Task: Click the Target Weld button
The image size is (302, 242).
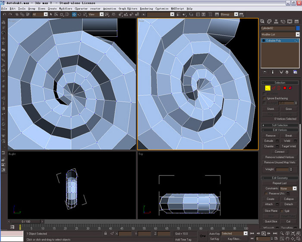Action: click(x=289, y=146)
